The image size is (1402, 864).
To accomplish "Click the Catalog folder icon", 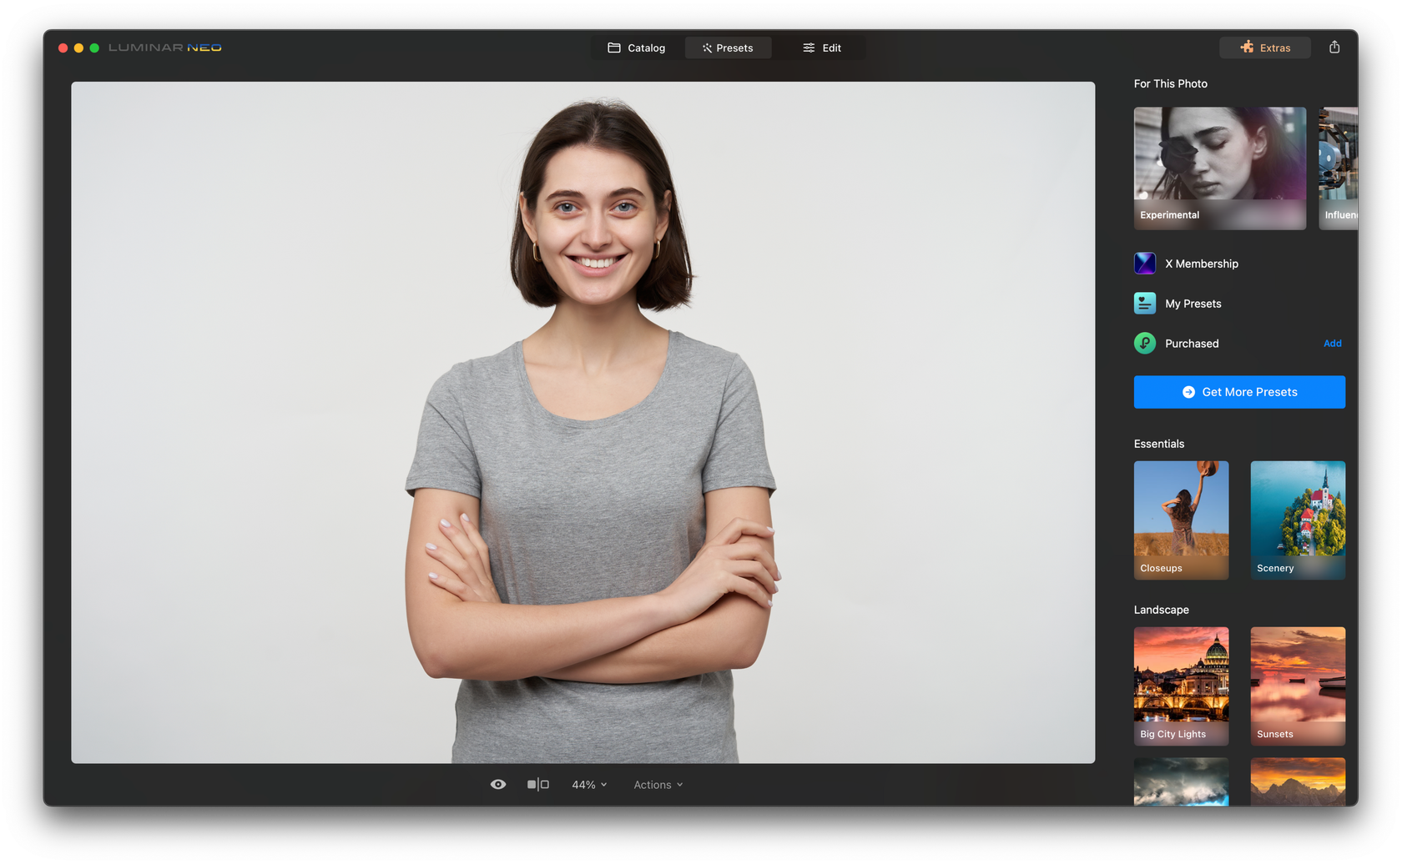I will [x=614, y=48].
